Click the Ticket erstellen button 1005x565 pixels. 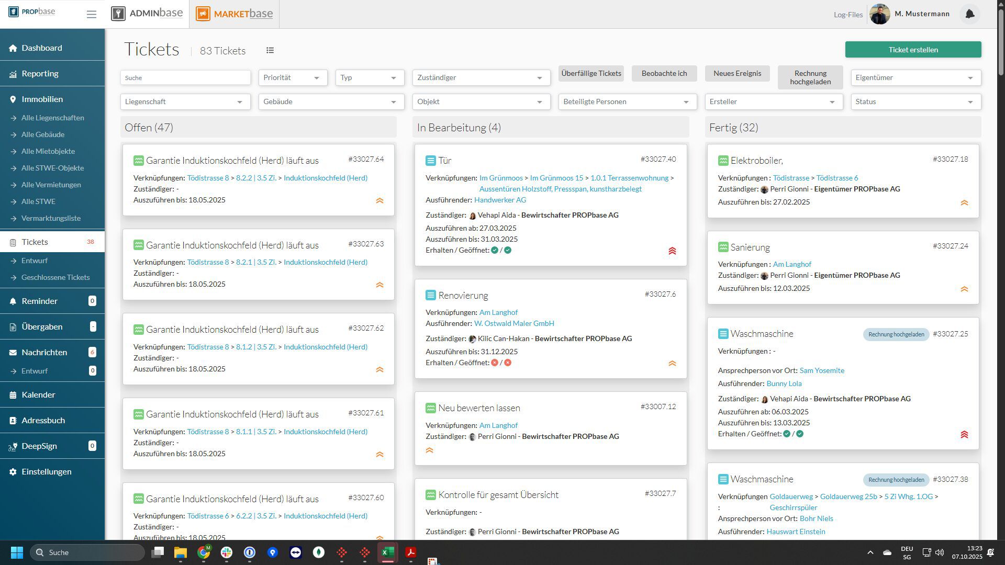point(913,50)
